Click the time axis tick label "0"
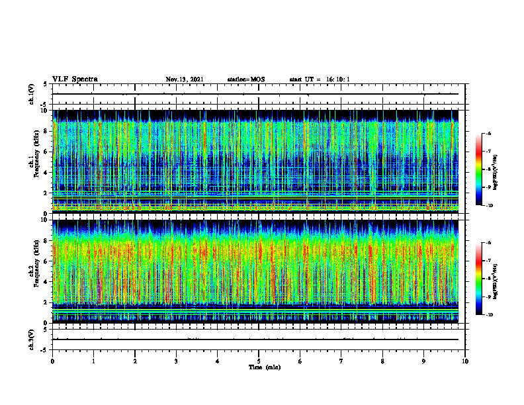The width and height of the screenshot is (524, 405). pos(52,361)
